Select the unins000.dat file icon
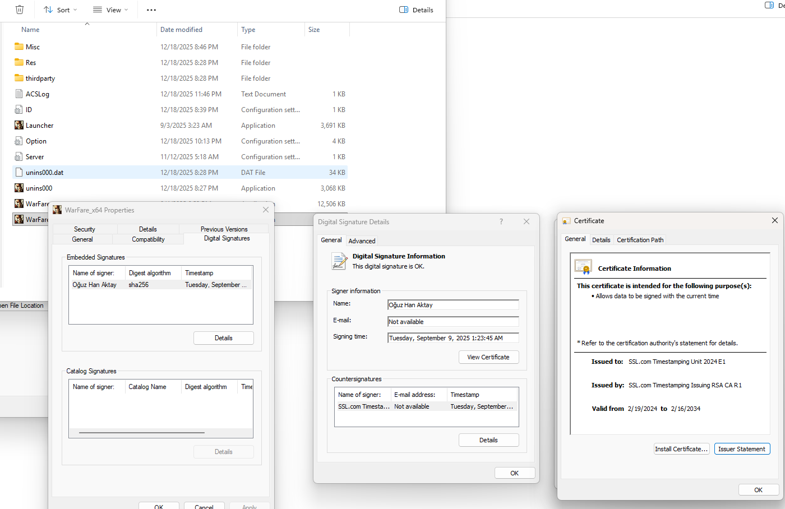The width and height of the screenshot is (785, 509). coord(19,172)
